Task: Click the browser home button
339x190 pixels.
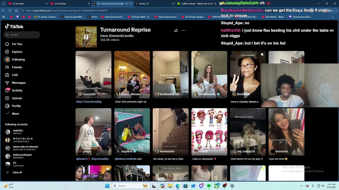Action: pos(16,11)
